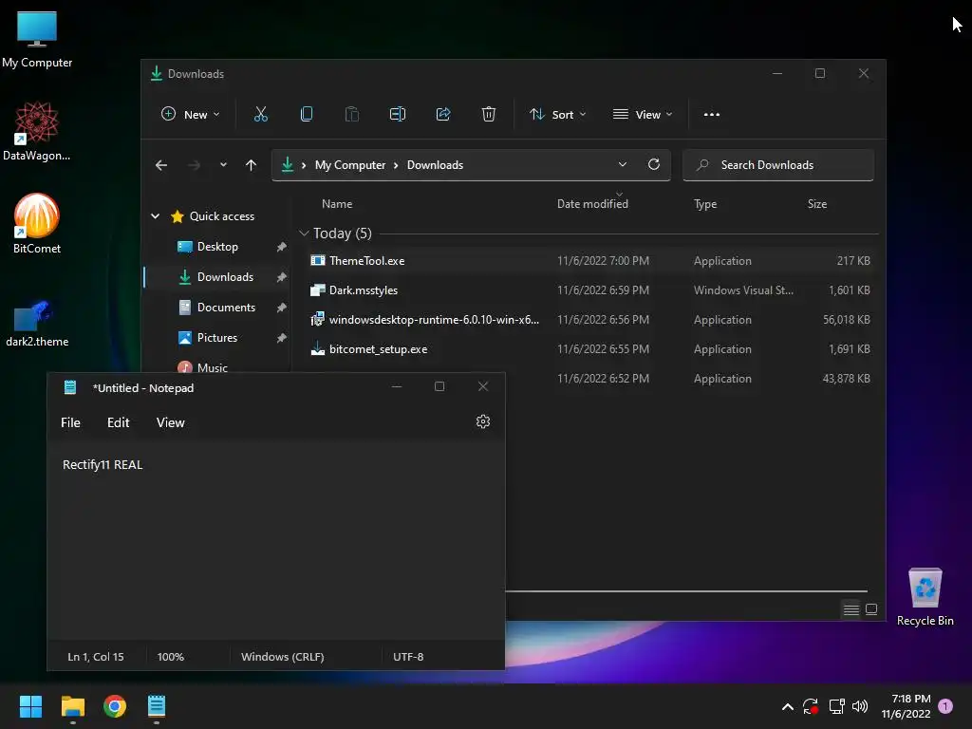Click the update sync tray icon

(x=811, y=706)
